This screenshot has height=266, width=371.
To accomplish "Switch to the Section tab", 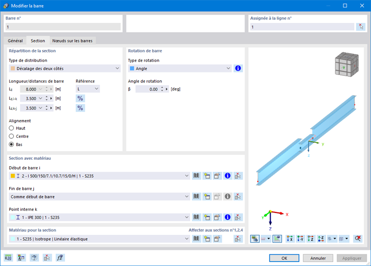I will pos(38,40).
